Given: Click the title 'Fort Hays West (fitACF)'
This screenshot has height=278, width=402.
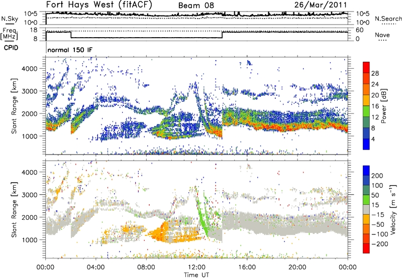Looking at the screenshot, I should [x=99, y=5].
